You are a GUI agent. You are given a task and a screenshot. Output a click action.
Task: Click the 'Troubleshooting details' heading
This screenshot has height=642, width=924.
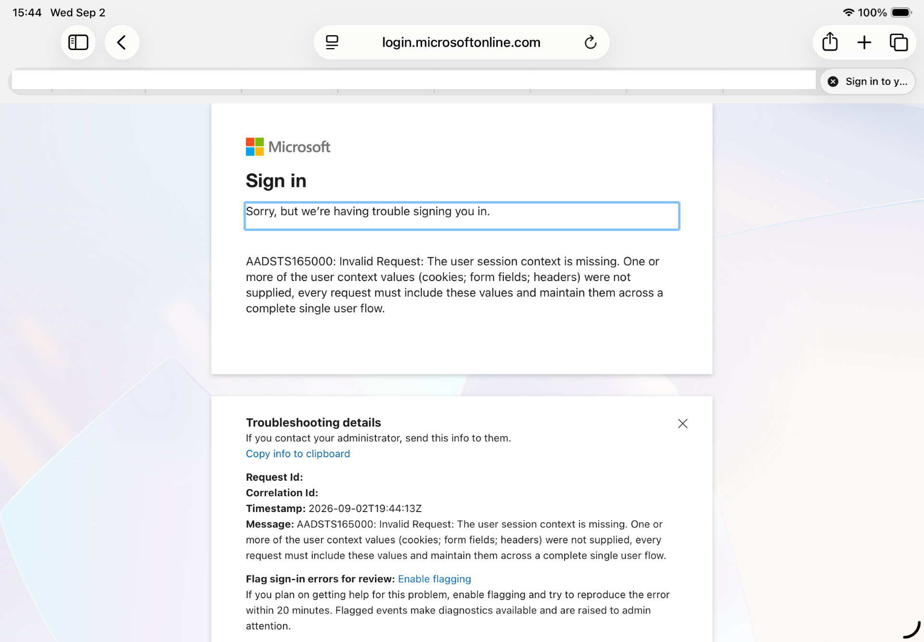pos(313,423)
